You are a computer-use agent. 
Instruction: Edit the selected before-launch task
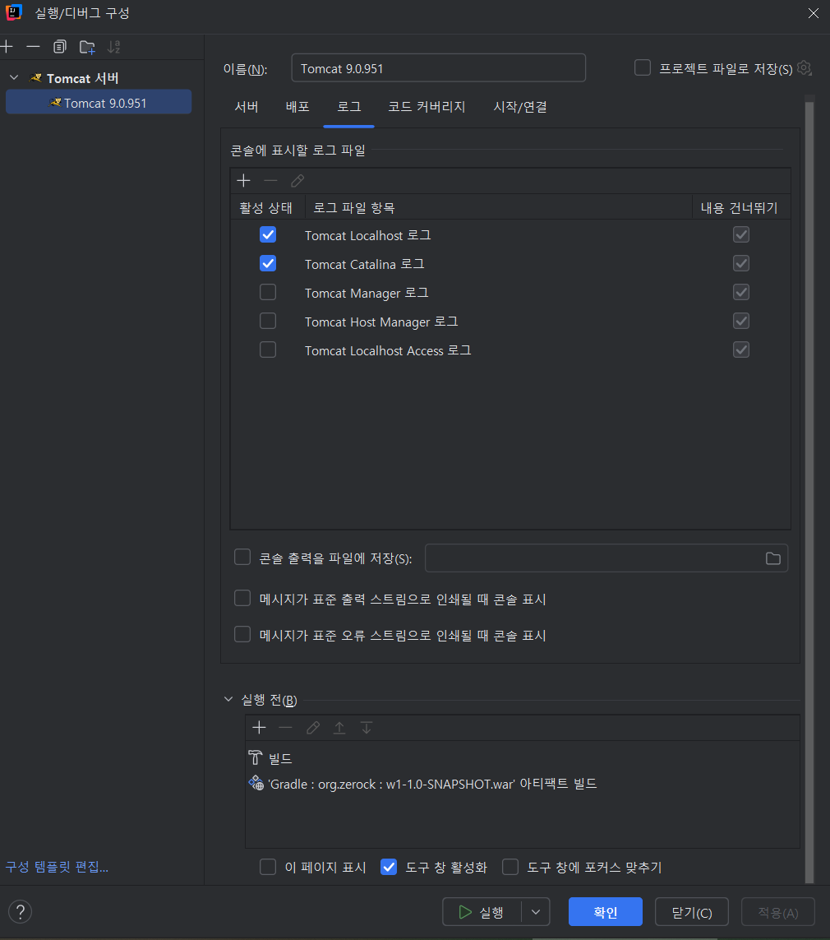[312, 728]
